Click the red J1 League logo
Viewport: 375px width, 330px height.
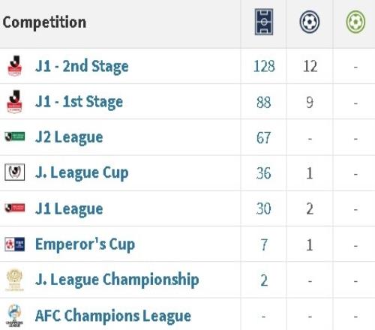(x=15, y=208)
